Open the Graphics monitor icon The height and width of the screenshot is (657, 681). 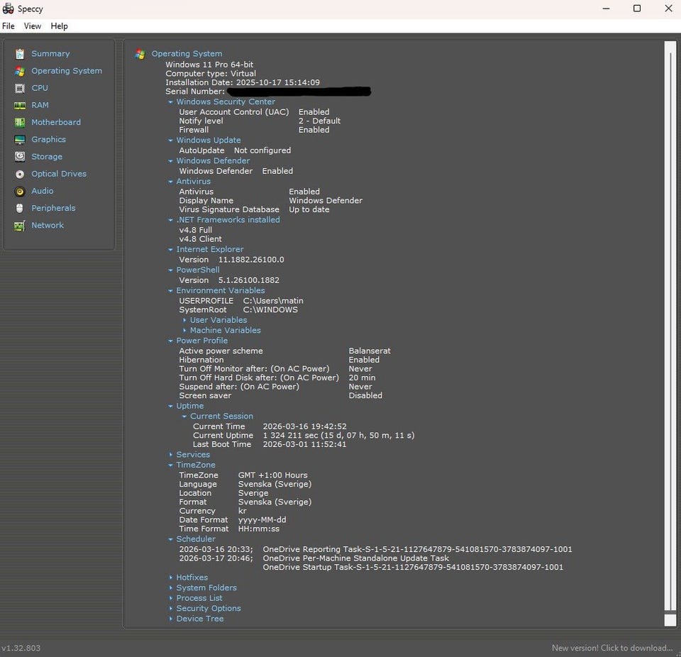tap(19, 140)
